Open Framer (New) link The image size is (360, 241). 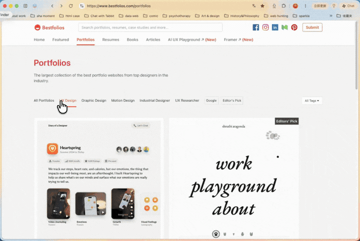pyautogui.click(x=238, y=39)
